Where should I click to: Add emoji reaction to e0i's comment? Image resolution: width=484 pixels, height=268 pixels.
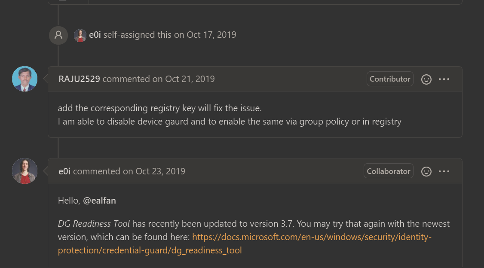(426, 171)
